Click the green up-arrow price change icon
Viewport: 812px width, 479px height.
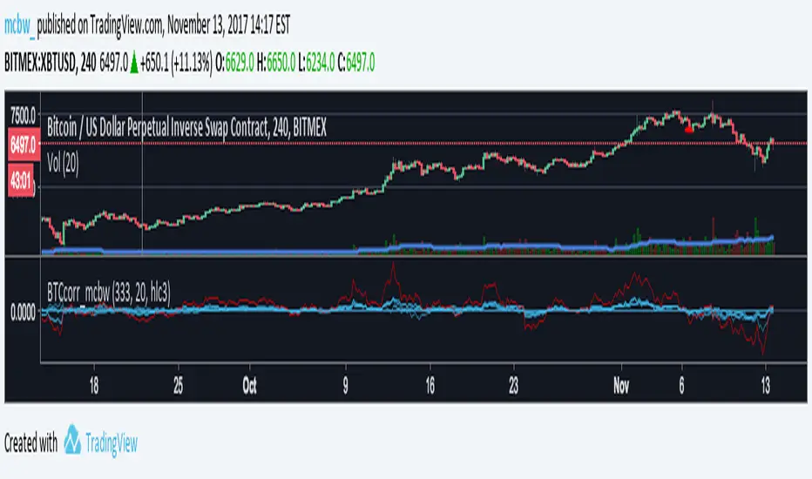point(134,64)
